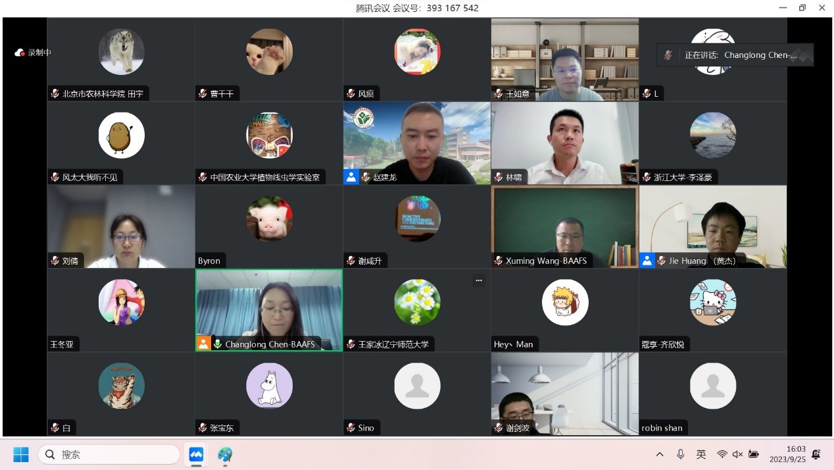834x470 pixels.
Task: Expand the hidden system tray icons chevron
Action: 660,454
